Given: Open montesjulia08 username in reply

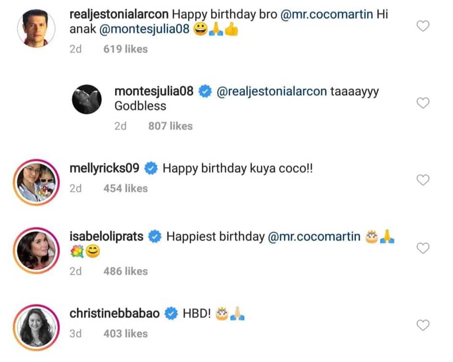Looking at the screenshot, I should pyautogui.click(x=154, y=92).
